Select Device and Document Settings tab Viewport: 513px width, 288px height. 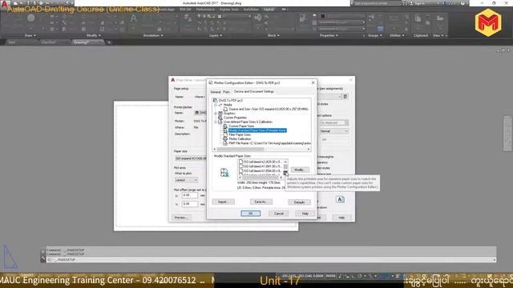254,92
